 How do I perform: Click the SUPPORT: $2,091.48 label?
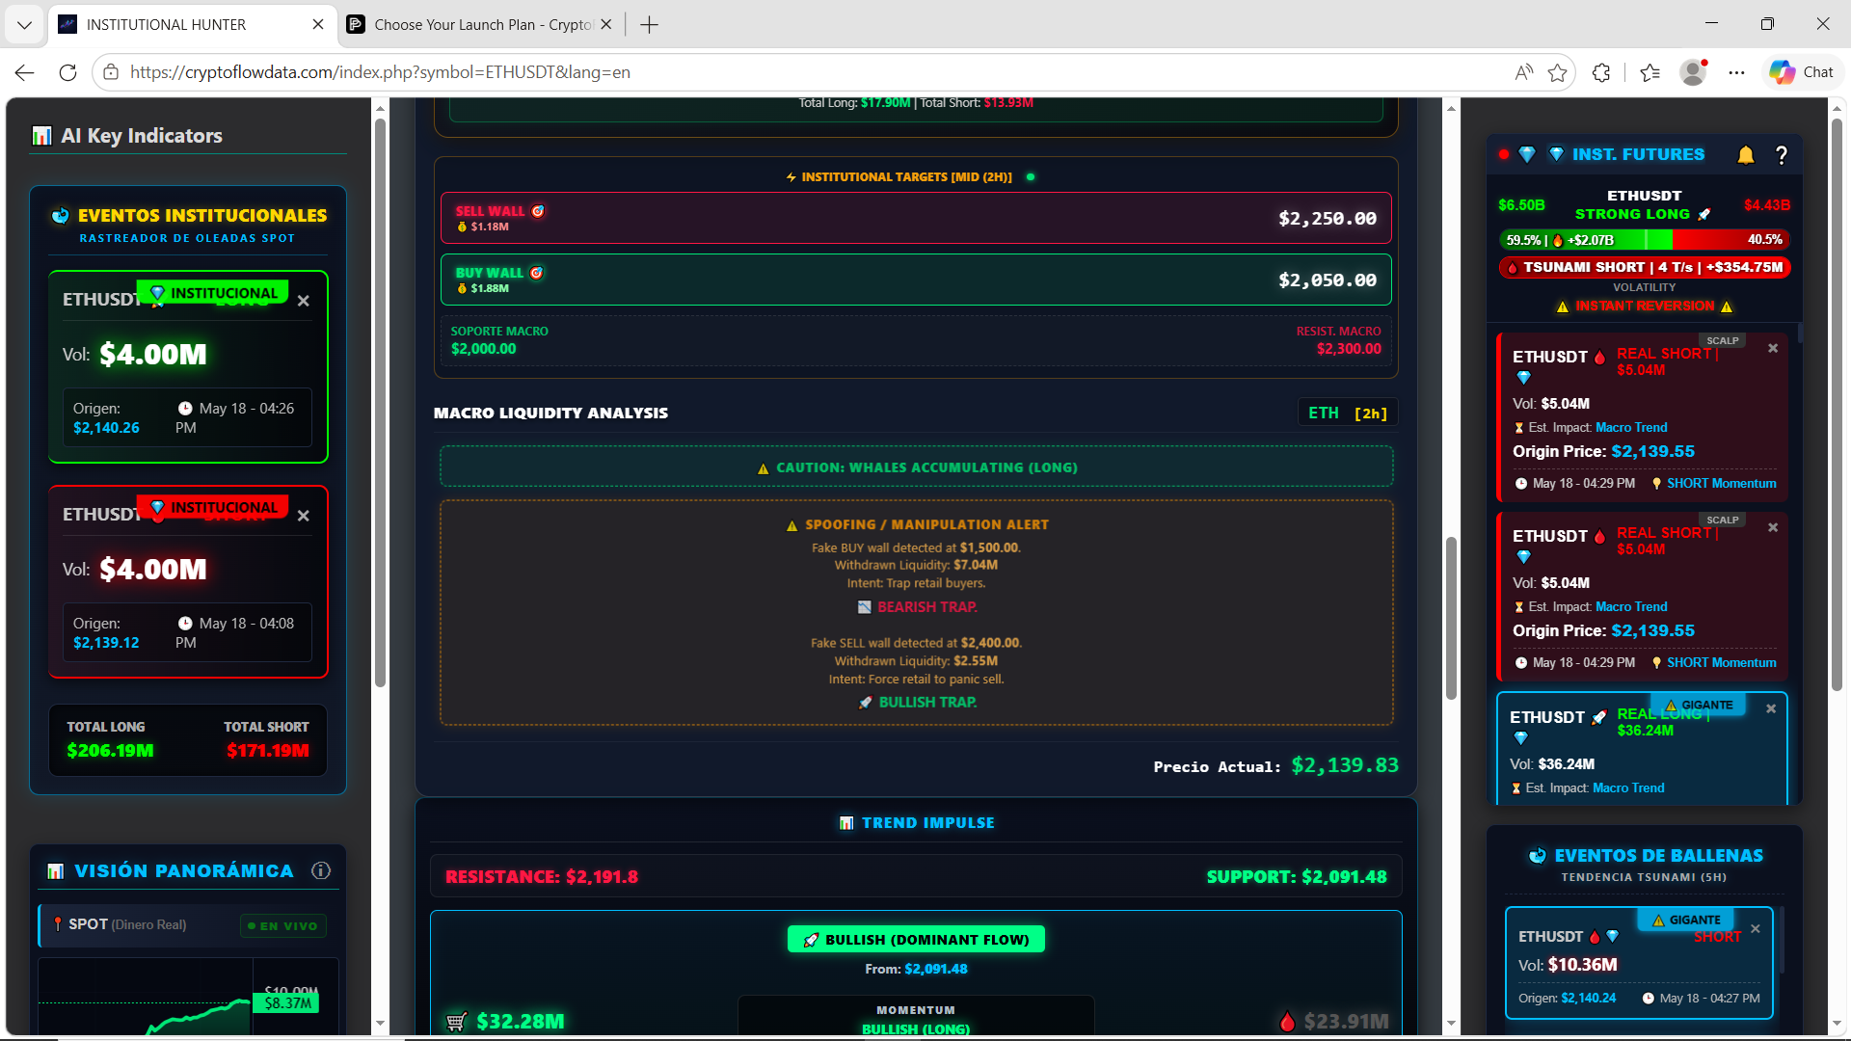[x=1297, y=877]
